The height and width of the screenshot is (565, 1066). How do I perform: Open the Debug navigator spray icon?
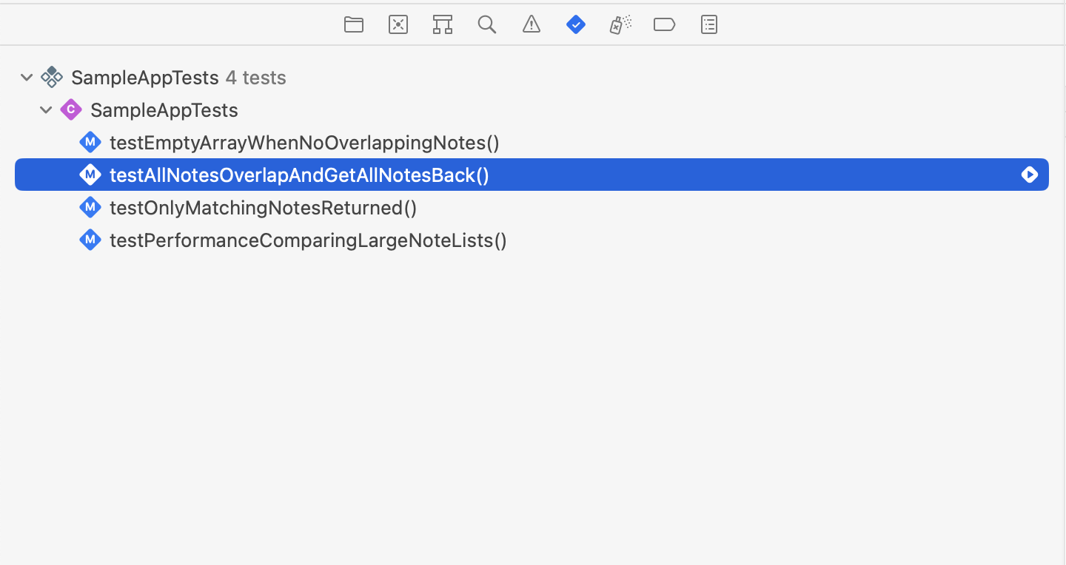620,24
